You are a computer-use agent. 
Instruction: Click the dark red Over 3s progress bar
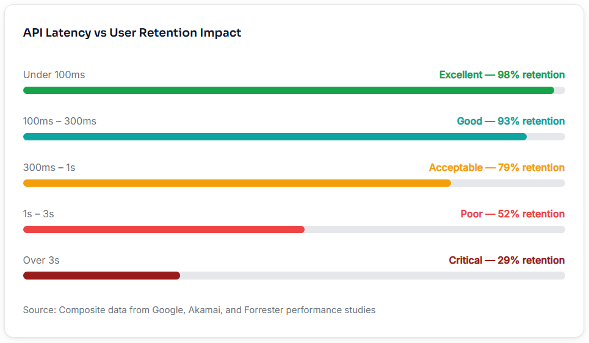[101, 276]
